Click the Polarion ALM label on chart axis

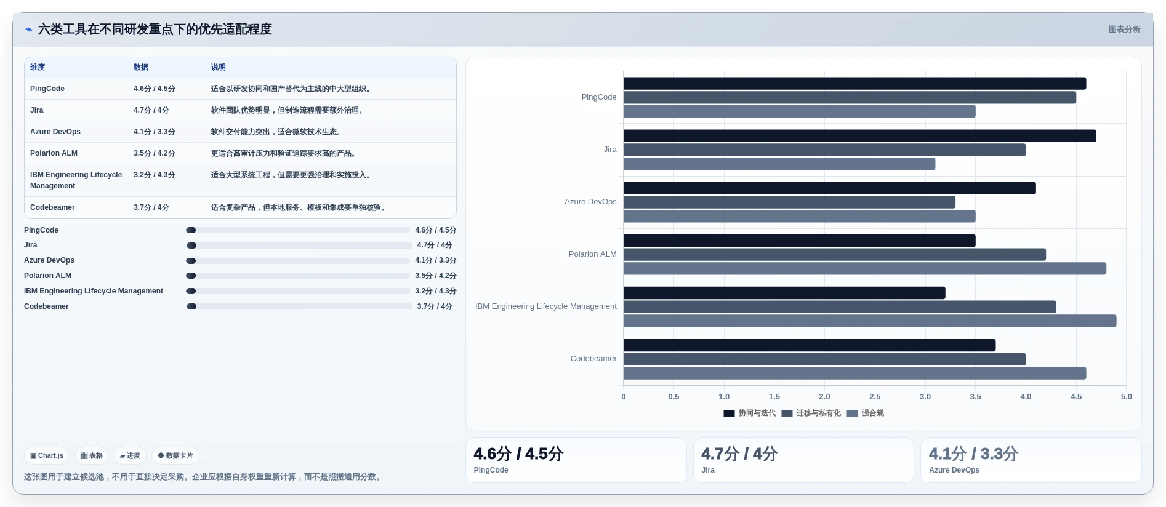click(592, 254)
